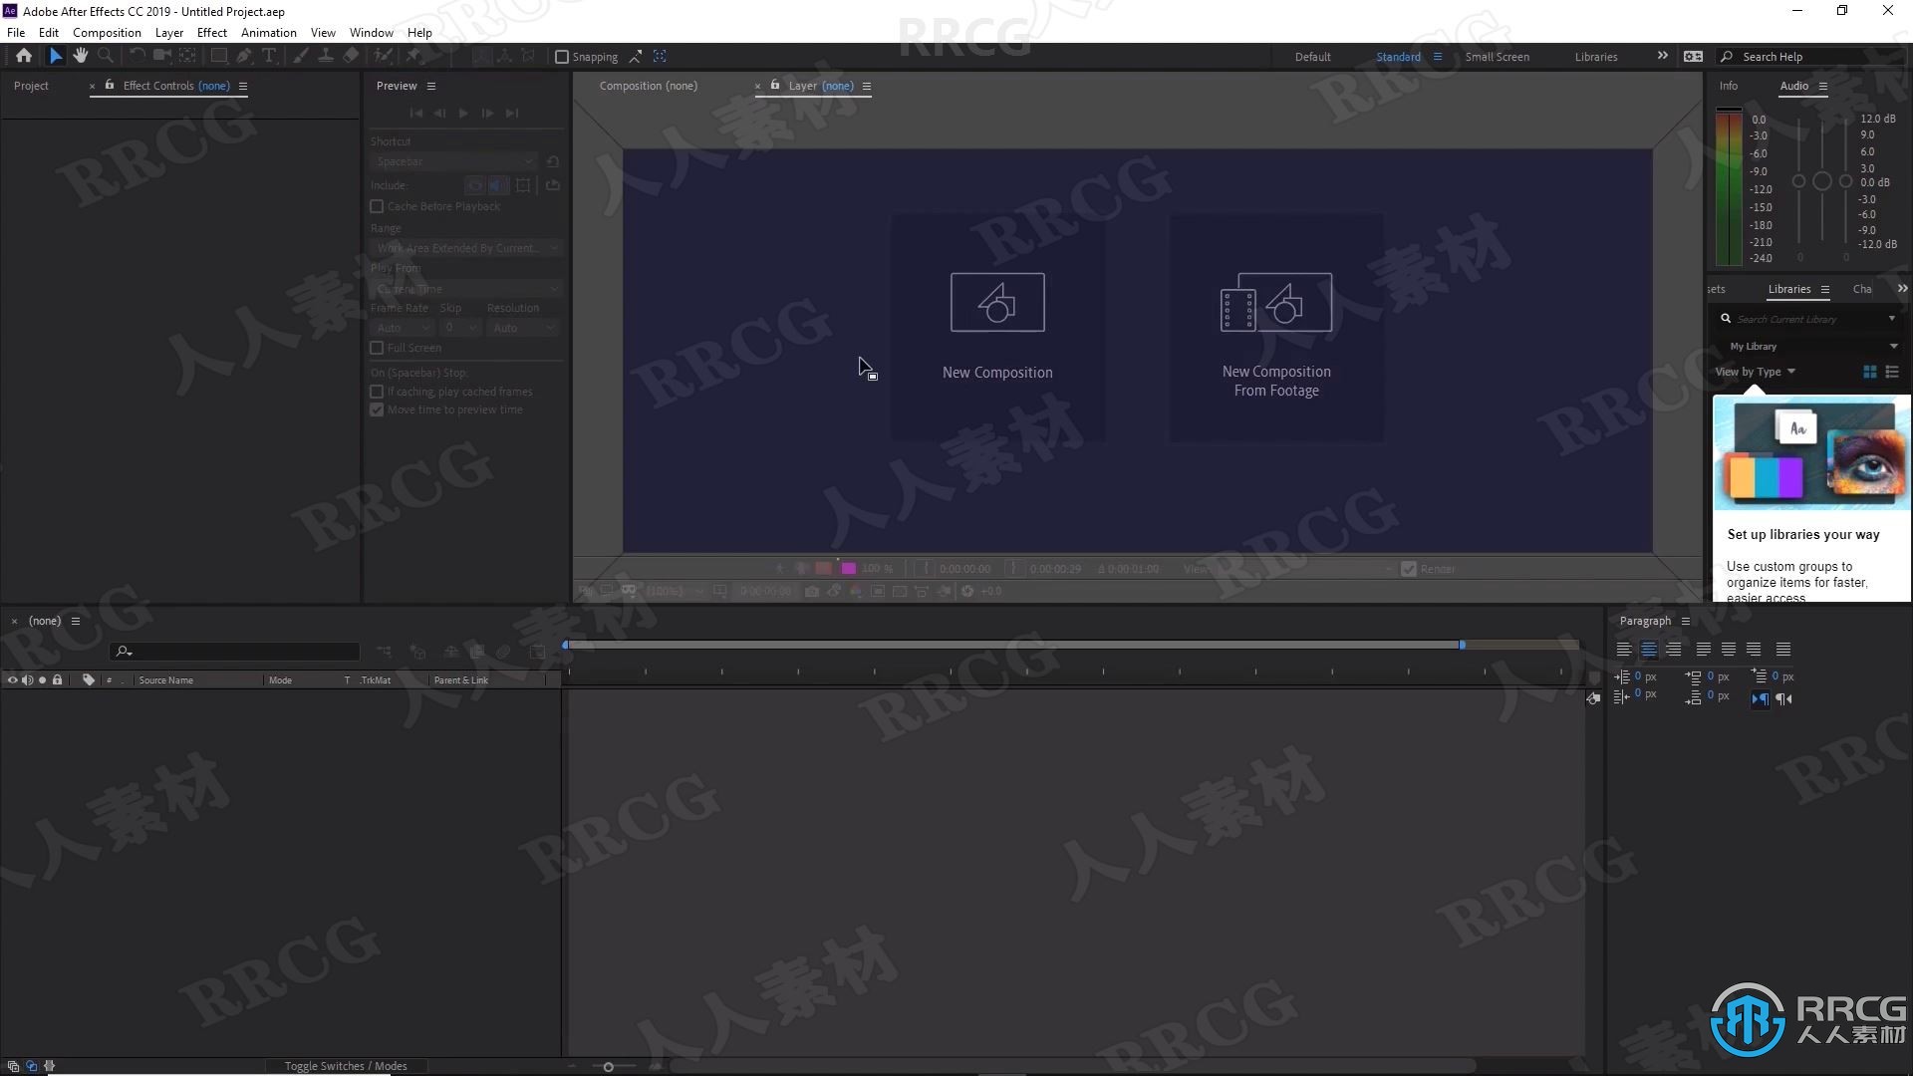Click the justify all lines icon
The height and width of the screenshot is (1076, 1913).
pos(1783,650)
